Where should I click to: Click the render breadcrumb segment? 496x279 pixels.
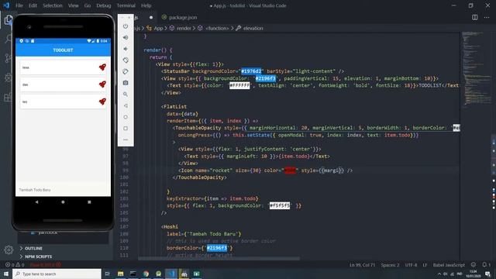181,28
